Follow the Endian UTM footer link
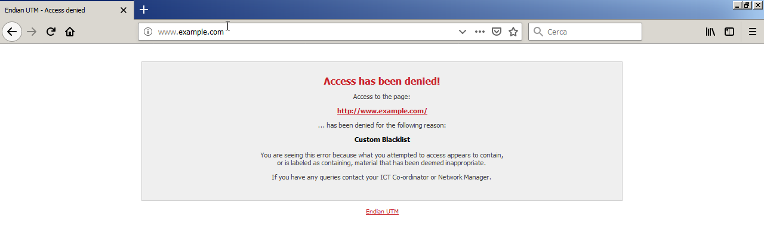 [382, 212]
